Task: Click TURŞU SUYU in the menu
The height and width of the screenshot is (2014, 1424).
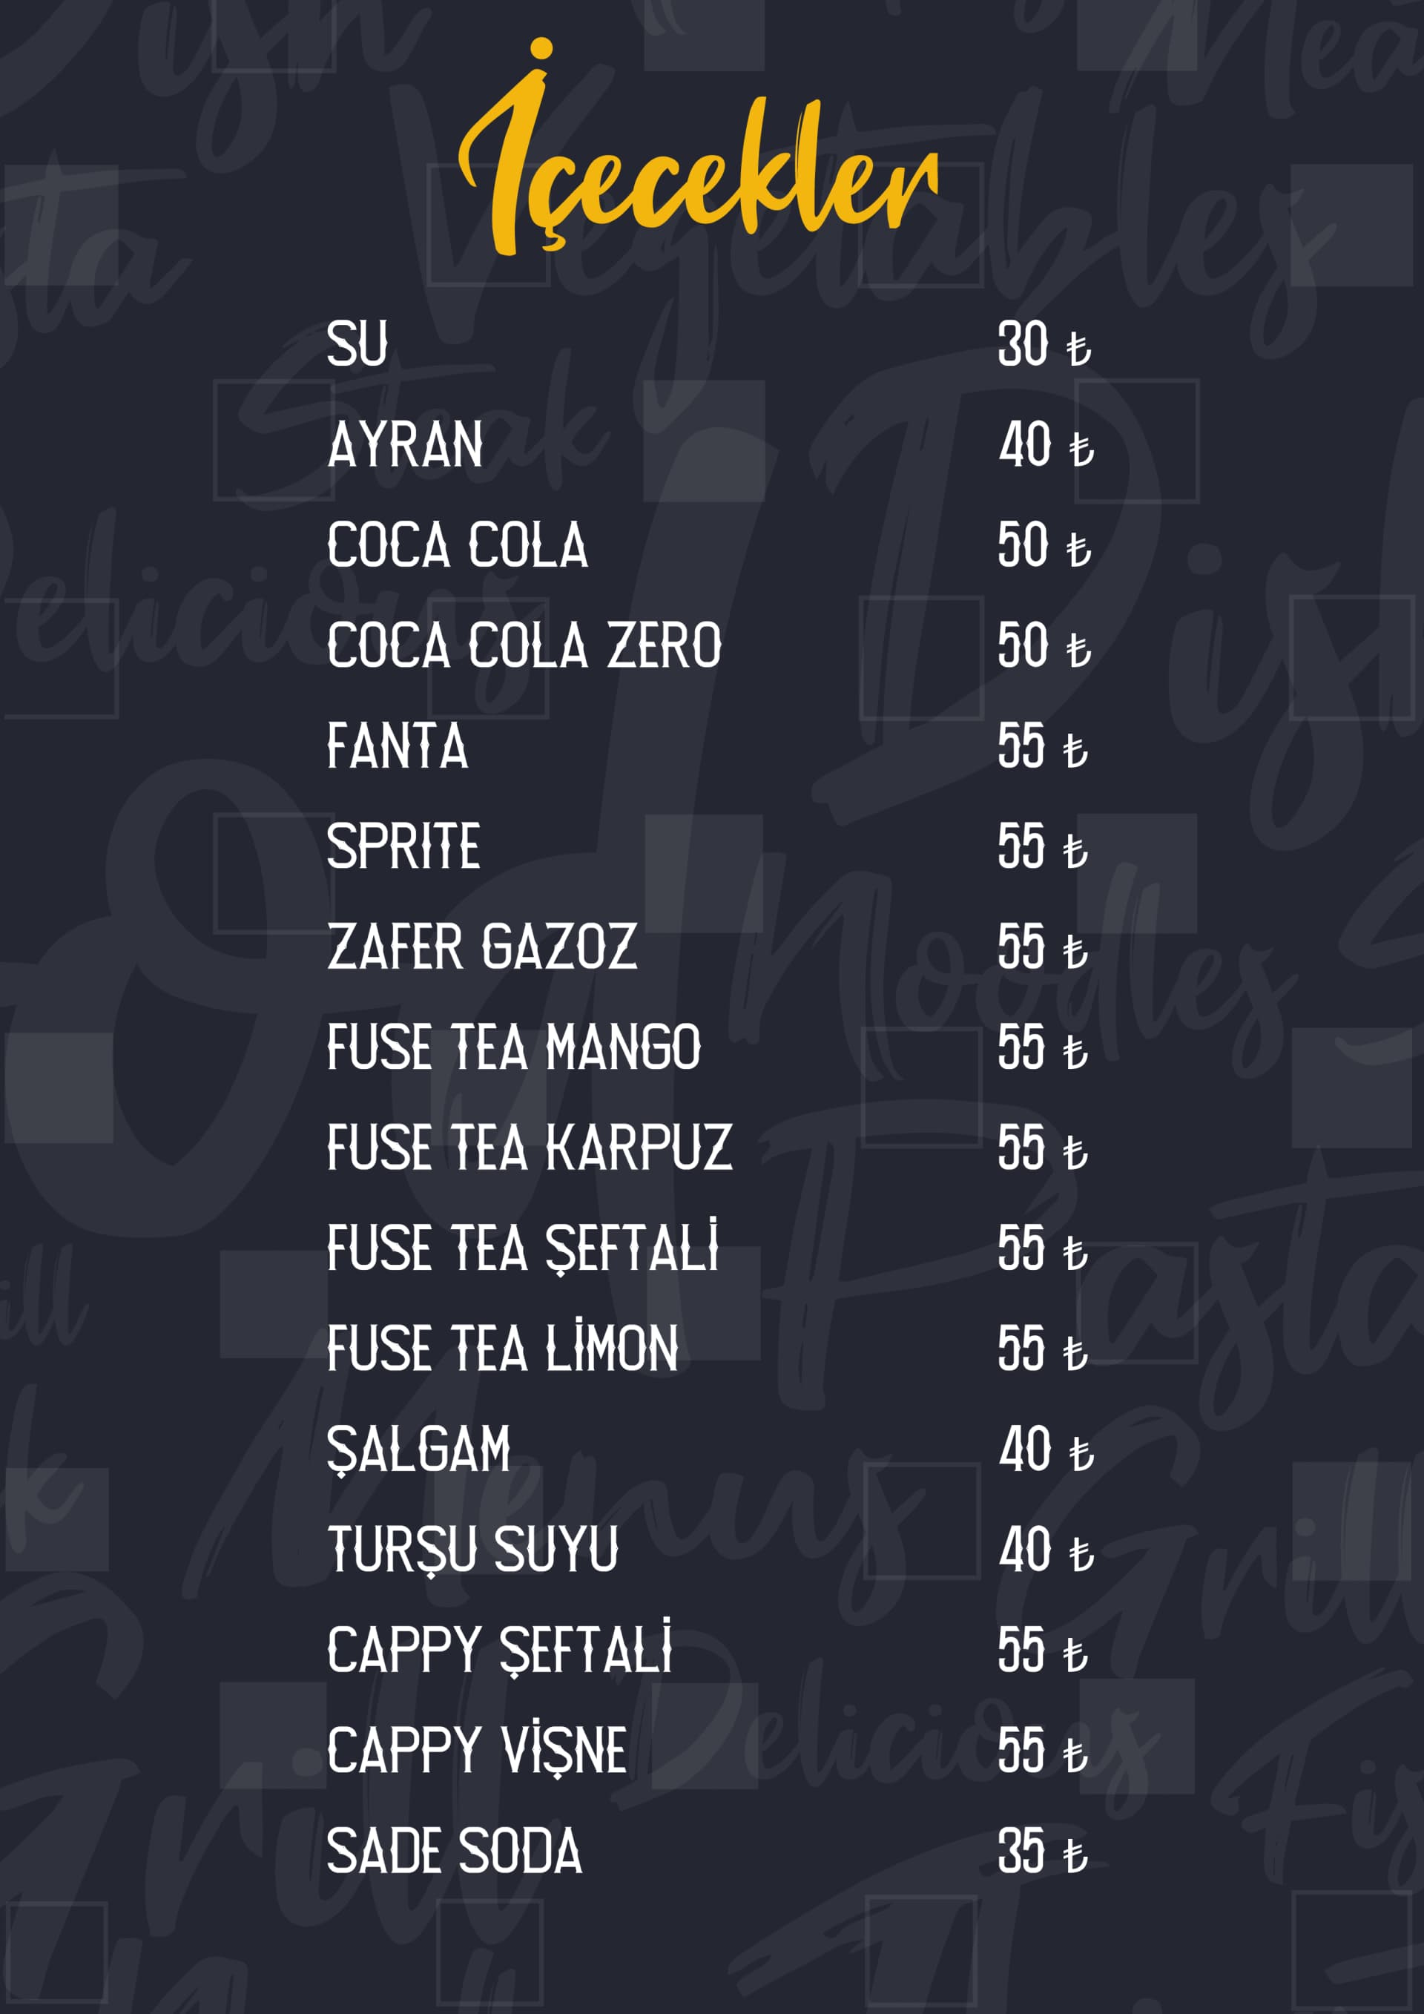Action: pos(472,1550)
